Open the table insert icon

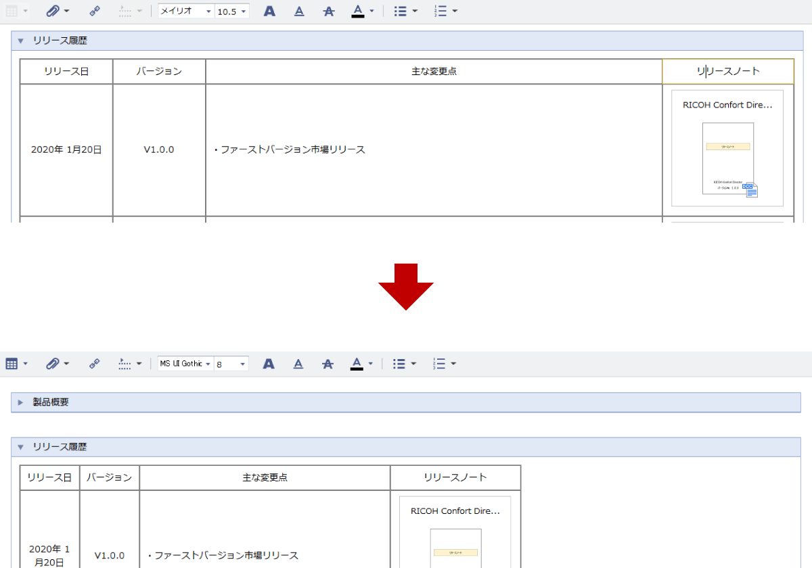point(12,10)
